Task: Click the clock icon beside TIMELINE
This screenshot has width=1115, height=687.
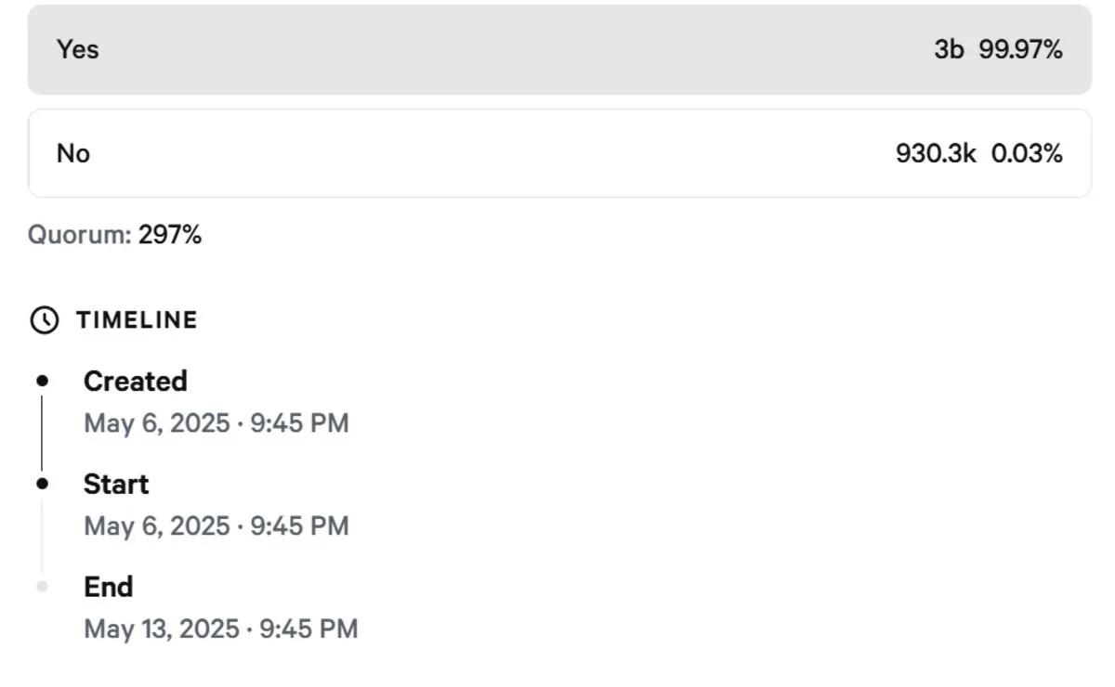Action: [44, 320]
